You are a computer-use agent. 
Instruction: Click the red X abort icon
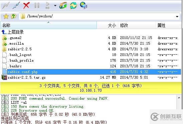26,5
